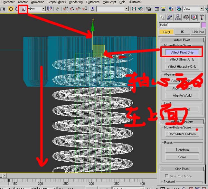Switch to the Display command panel tab
208x189 pixels.
pyautogui.click(x=194, y=17)
